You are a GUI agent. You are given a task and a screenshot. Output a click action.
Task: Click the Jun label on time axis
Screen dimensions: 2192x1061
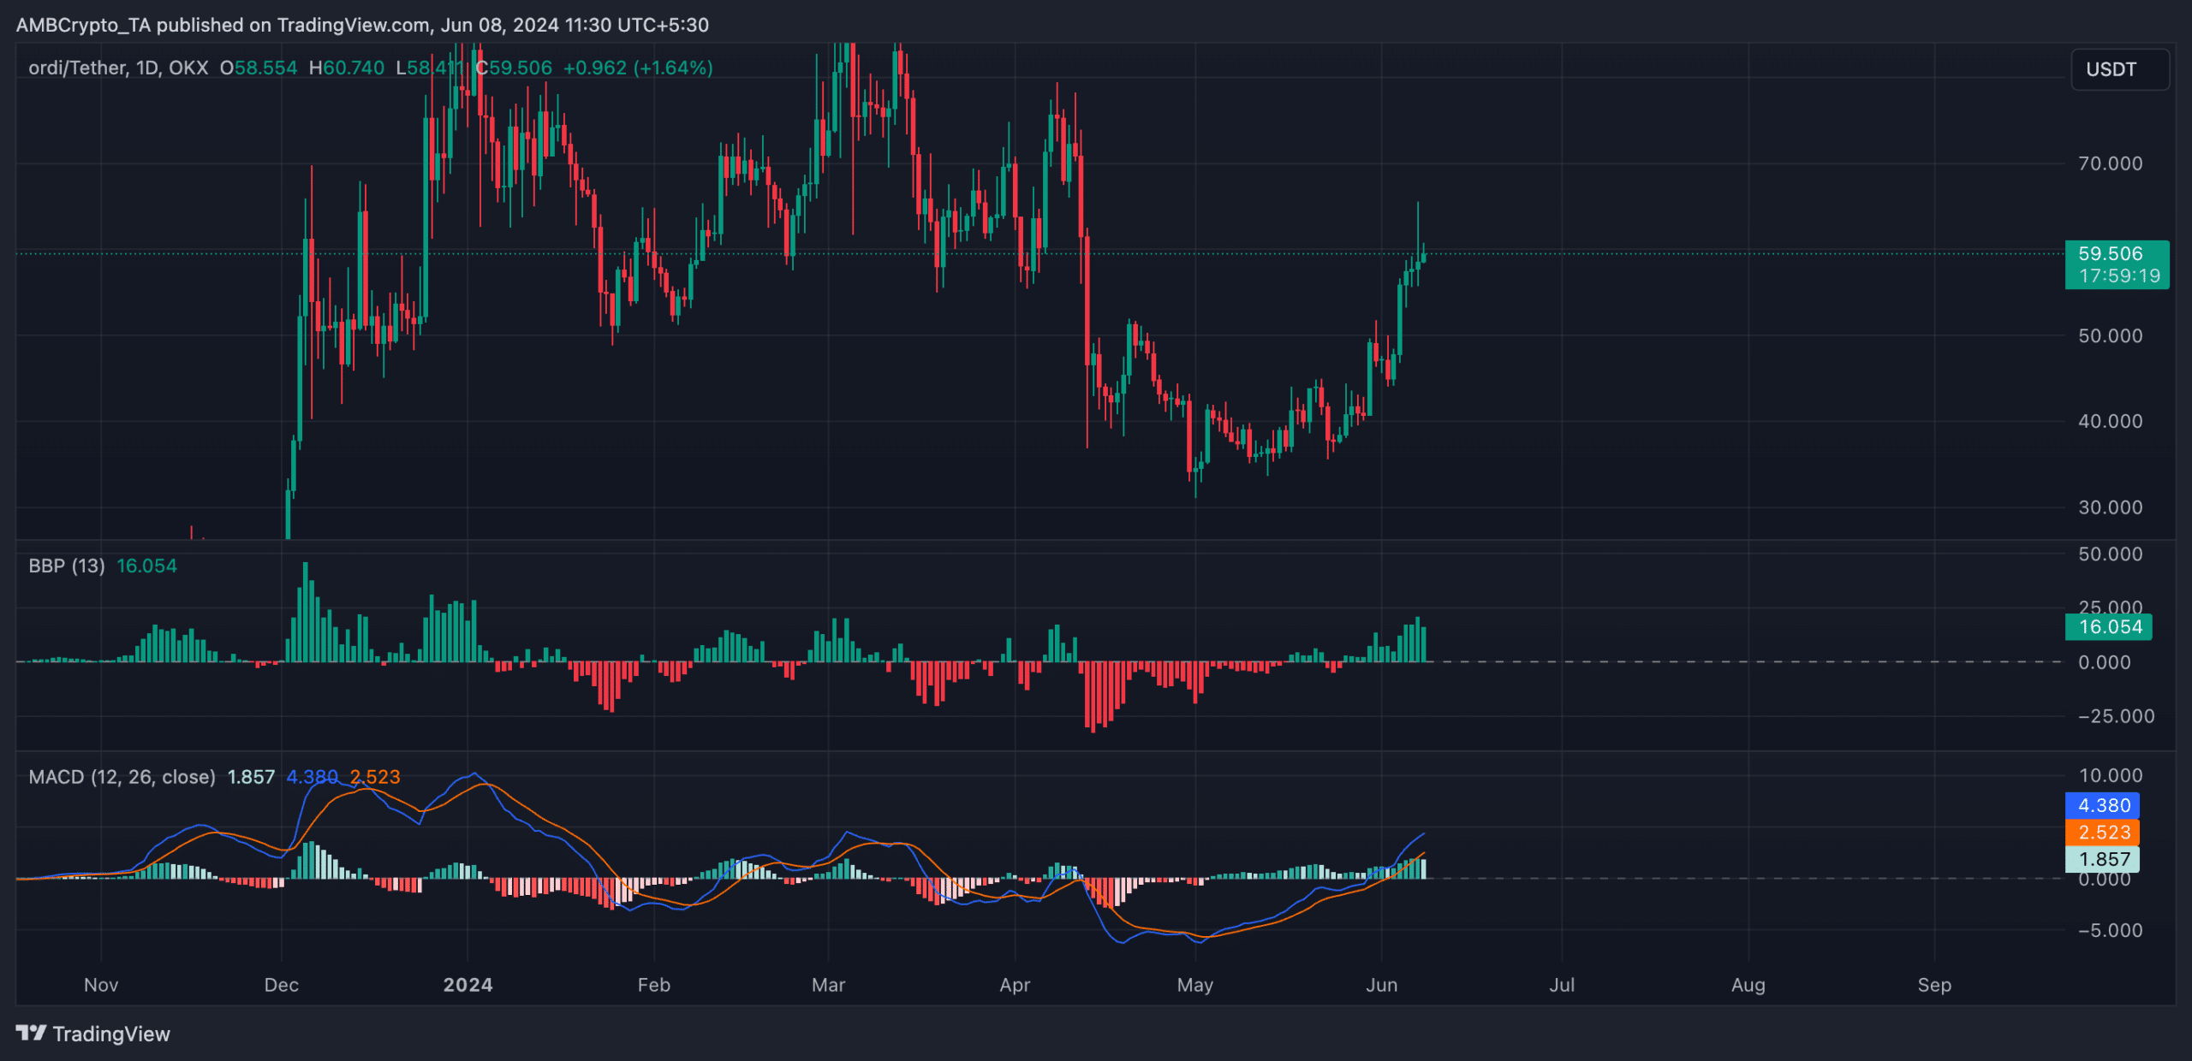click(1381, 985)
